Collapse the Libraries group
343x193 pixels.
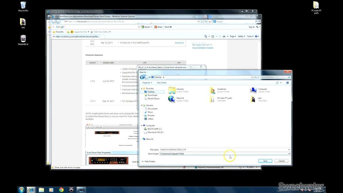click(142, 105)
